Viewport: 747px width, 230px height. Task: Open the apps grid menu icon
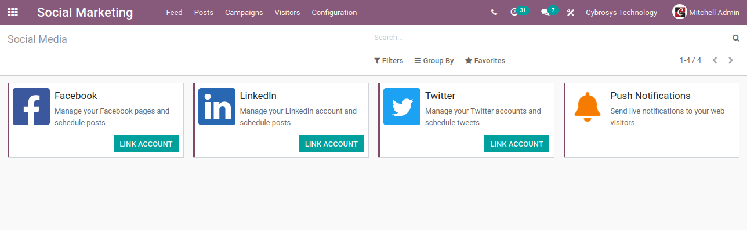(12, 12)
